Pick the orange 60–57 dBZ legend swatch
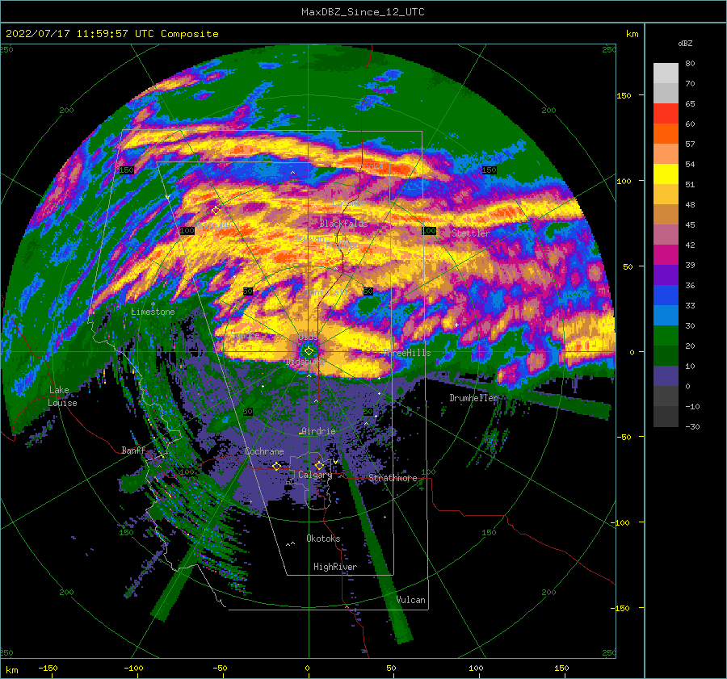This screenshot has height=679, width=727. tap(666, 133)
